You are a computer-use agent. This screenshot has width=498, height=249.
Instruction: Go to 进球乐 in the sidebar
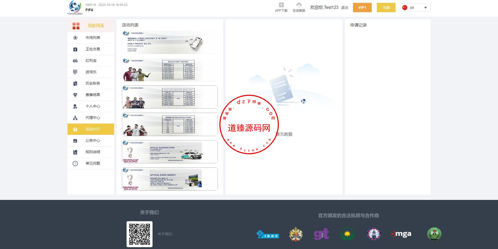pyautogui.click(x=91, y=72)
